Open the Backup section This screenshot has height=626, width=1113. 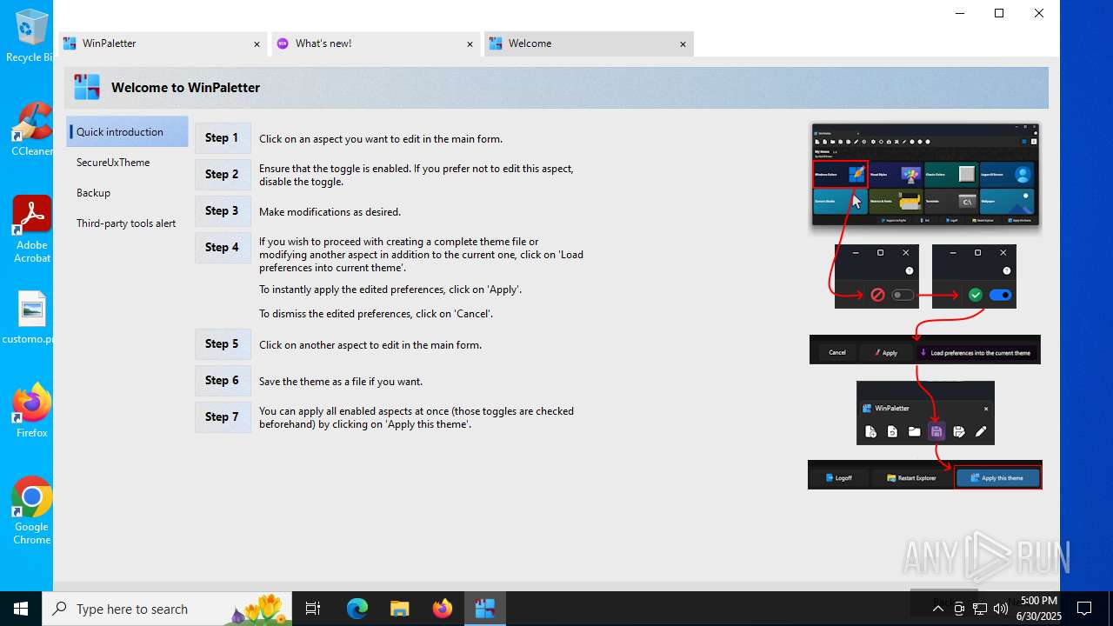pyautogui.click(x=127, y=193)
